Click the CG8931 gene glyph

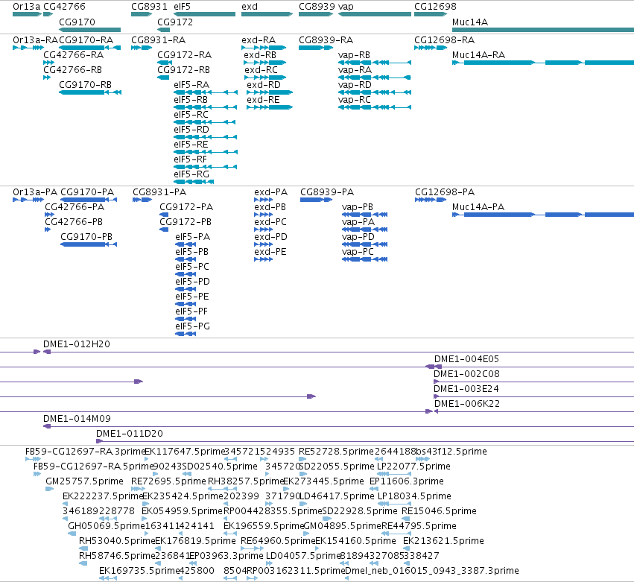coord(142,14)
